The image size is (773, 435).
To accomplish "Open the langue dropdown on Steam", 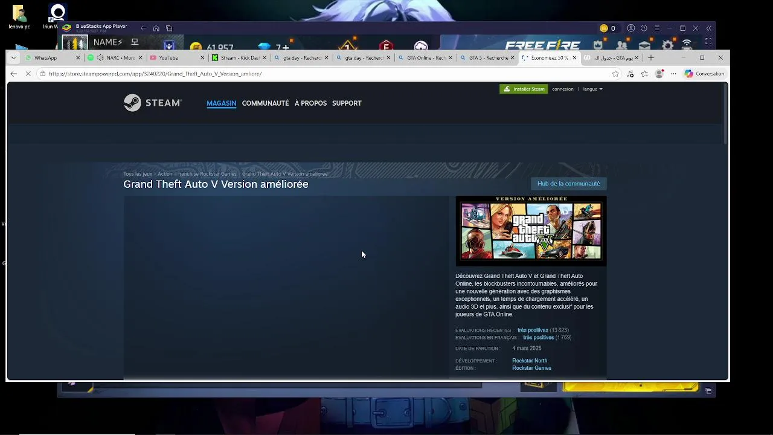I will pyautogui.click(x=592, y=89).
